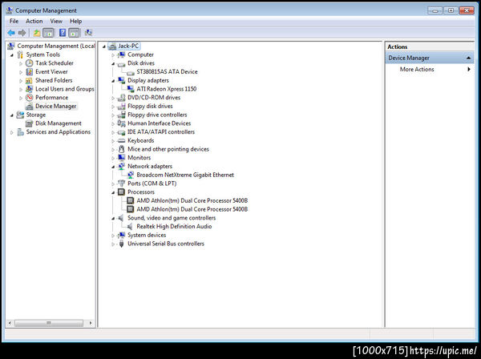Open the Action menu
This screenshot has height=359, width=481.
coord(34,21)
